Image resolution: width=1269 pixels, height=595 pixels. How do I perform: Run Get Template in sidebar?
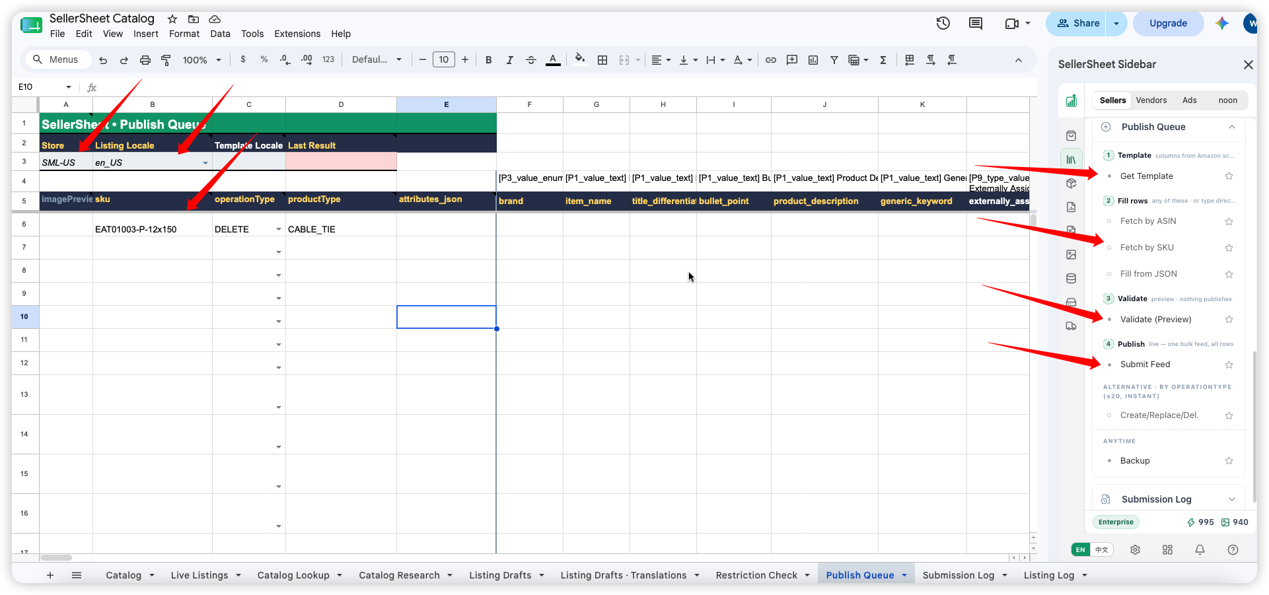click(x=1147, y=176)
